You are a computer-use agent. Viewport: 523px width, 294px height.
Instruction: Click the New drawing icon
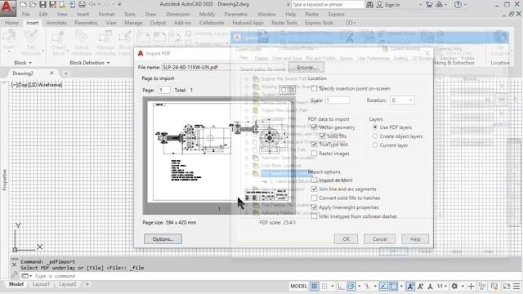pyautogui.click(x=23, y=5)
